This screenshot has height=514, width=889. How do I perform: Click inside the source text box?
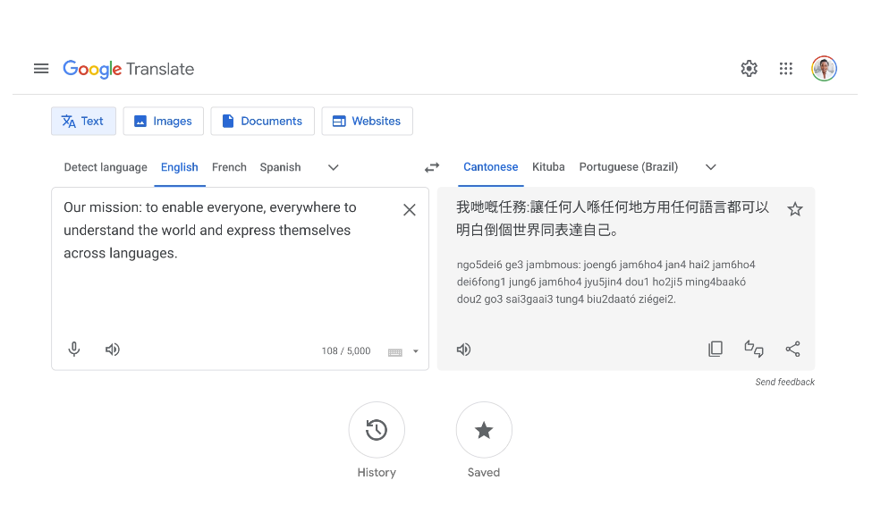tap(224, 286)
